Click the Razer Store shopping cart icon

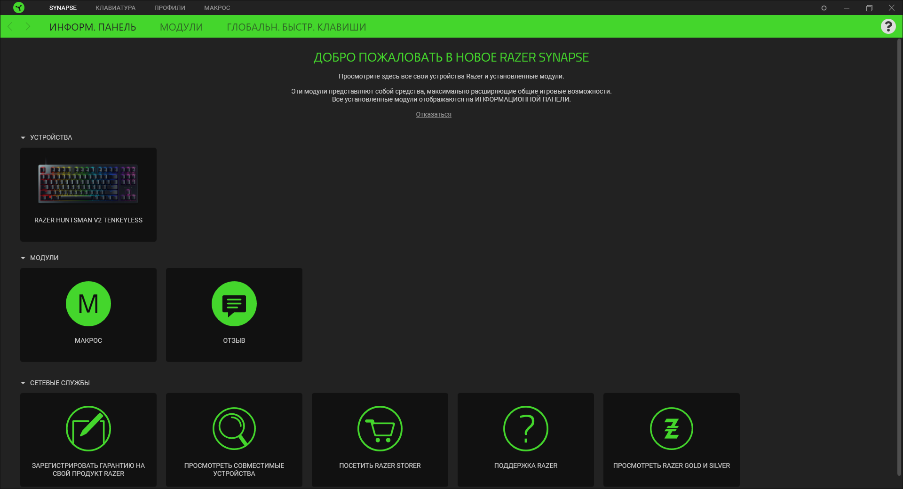tap(380, 428)
